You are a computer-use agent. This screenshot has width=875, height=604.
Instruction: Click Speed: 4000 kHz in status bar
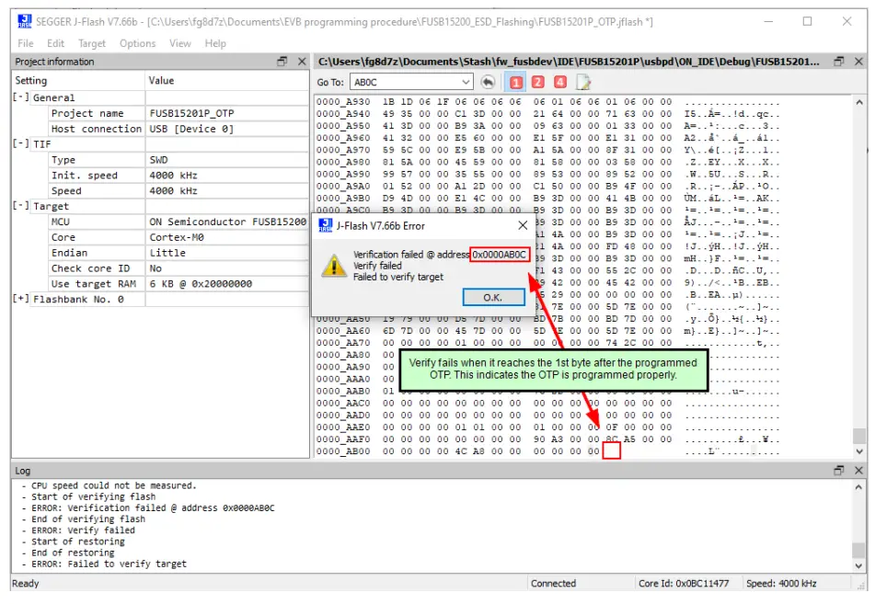coord(781,583)
